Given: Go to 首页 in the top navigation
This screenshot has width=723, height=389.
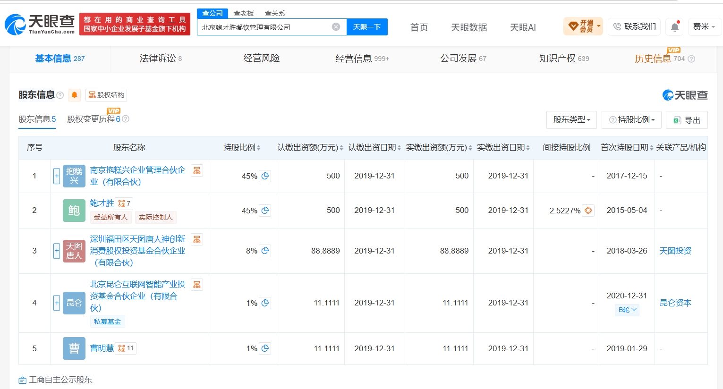Looking at the screenshot, I should (x=419, y=27).
